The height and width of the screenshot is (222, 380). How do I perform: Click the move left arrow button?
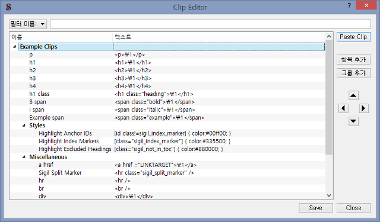pyautogui.click(x=343, y=108)
